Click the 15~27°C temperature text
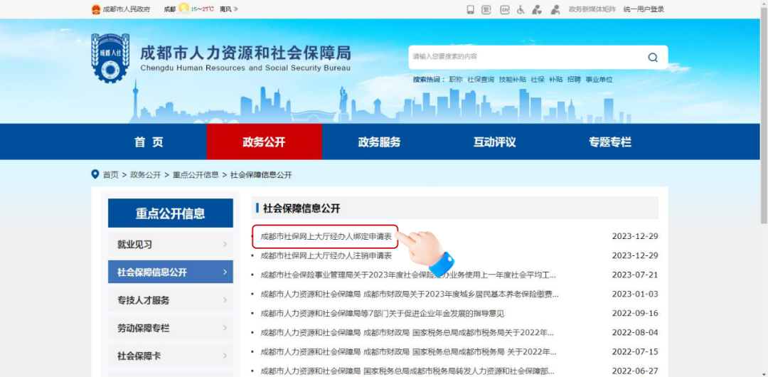 [x=203, y=9]
